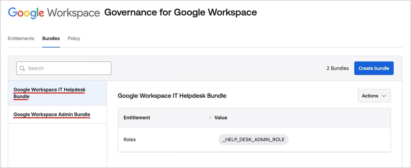Click the magnifier icon in search box

[x=22, y=68]
